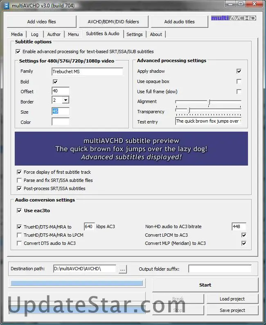
Task: Click the Test entry text field
Action: tap(208, 121)
